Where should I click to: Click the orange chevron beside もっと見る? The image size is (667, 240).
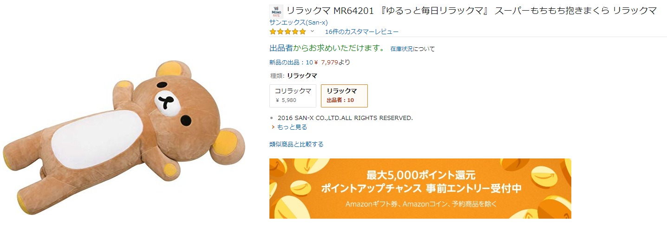[x=273, y=127]
